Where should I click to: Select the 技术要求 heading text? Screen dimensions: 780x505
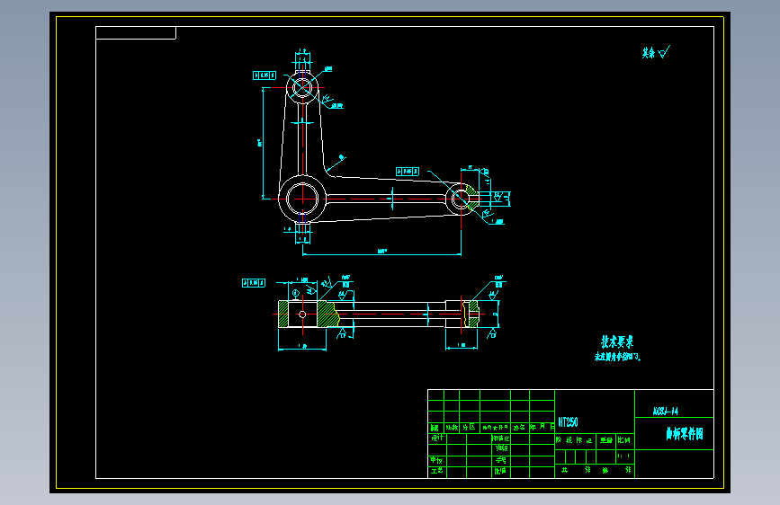click(617, 342)
